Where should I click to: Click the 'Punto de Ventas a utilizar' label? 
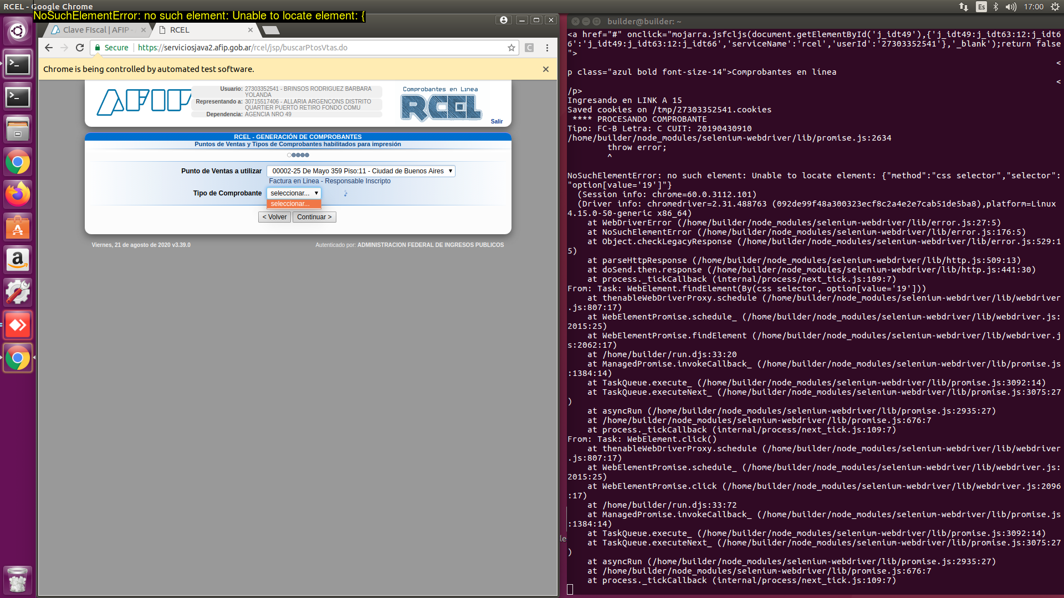tap(221, 171)
